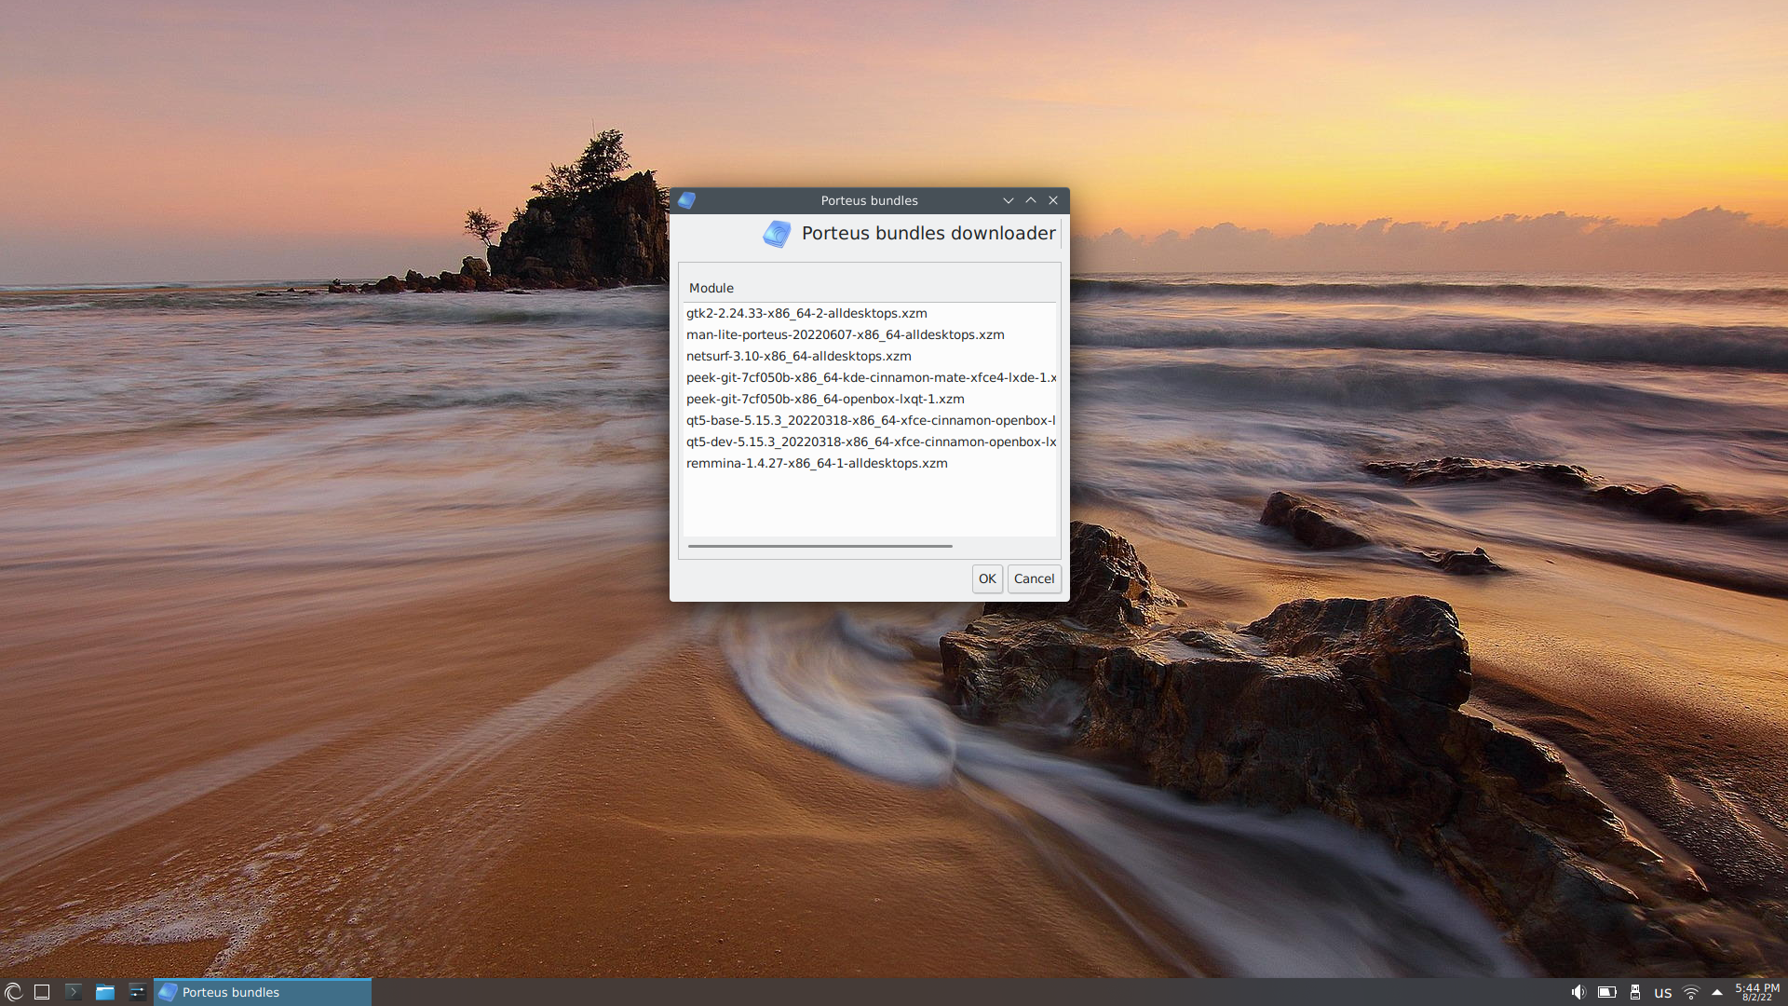1788x1006 pixels.
Task: Select peek-git kde-cinnamon-mate module row
Action: pyautogui.click(x=870, y=377)
